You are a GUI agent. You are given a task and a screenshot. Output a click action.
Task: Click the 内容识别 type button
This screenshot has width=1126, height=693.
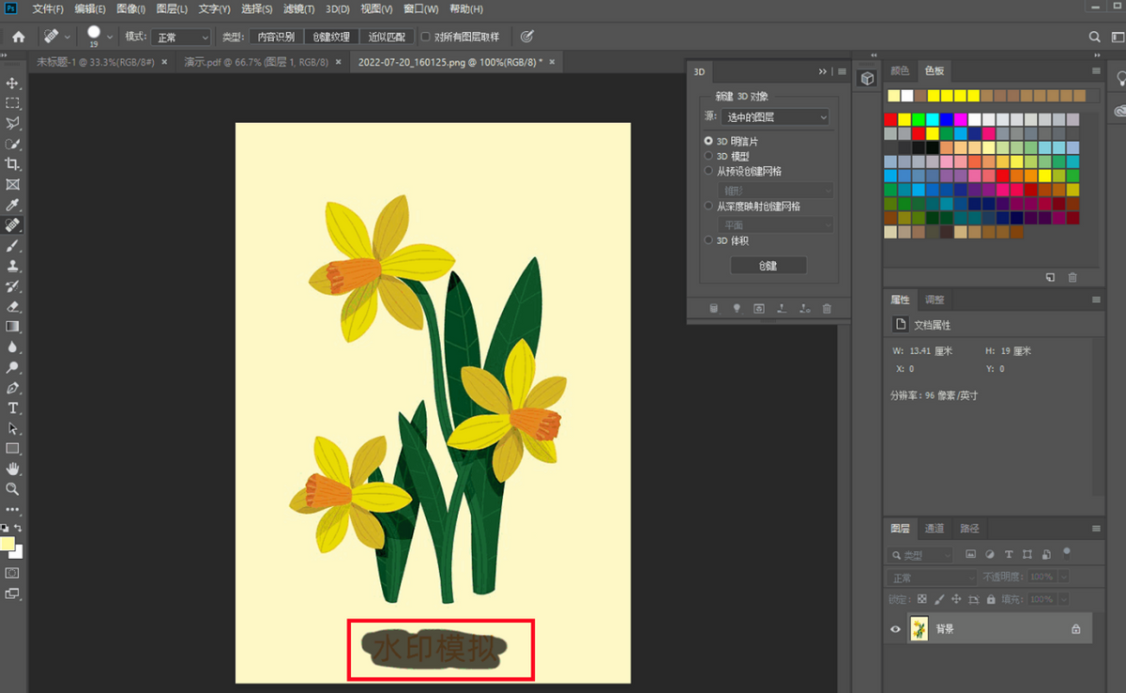276,37
